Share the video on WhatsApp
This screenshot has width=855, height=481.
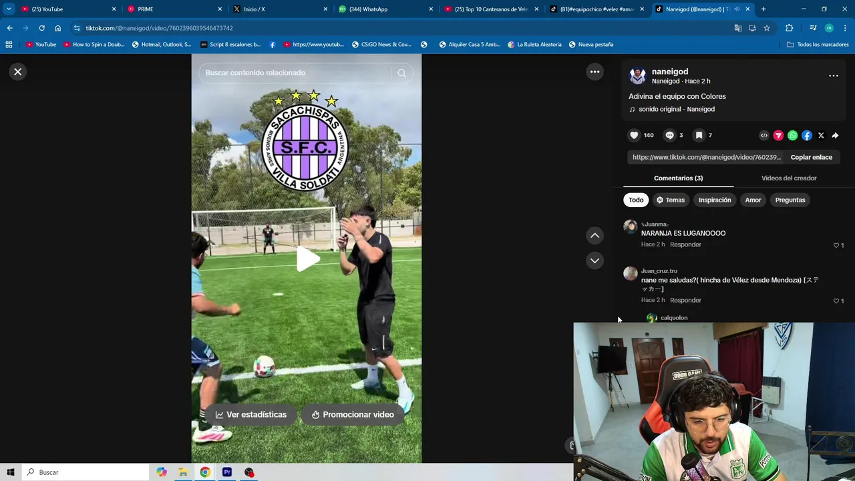click(x=792, y=136)
